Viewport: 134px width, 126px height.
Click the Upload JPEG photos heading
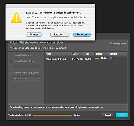coord(37,43)
